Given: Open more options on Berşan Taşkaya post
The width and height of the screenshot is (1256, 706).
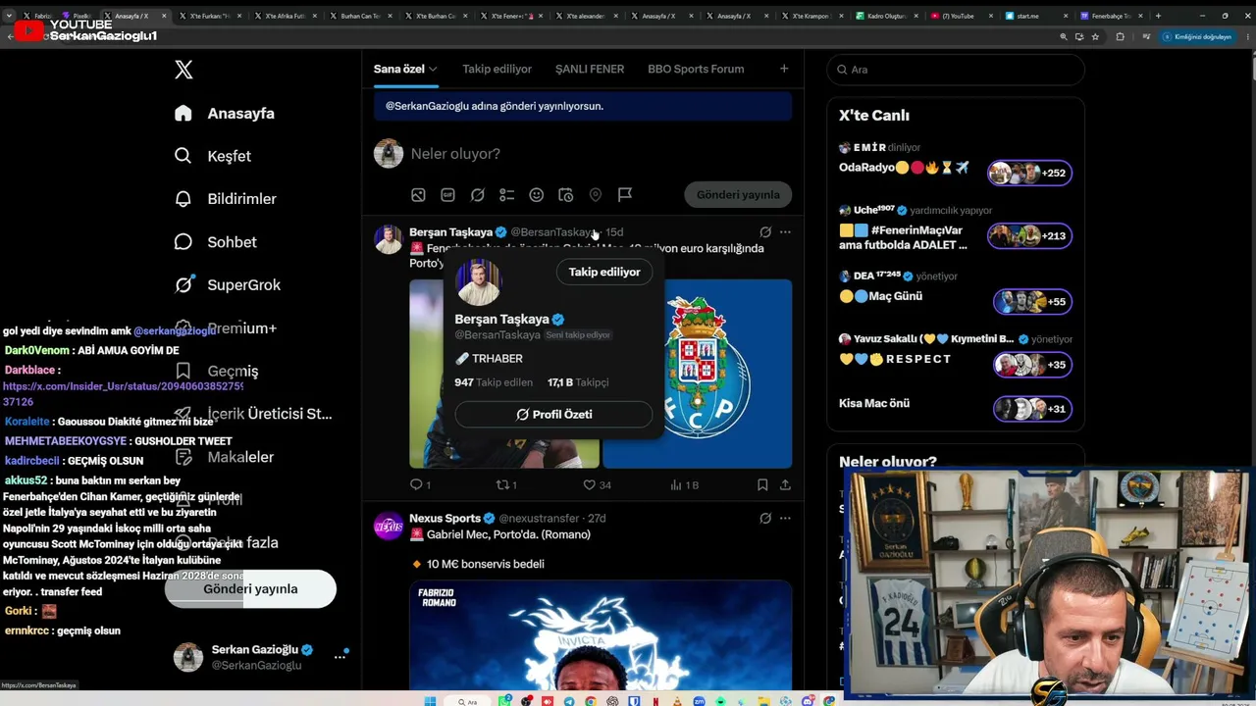Looking at the screenshot, I should (785, 232).
